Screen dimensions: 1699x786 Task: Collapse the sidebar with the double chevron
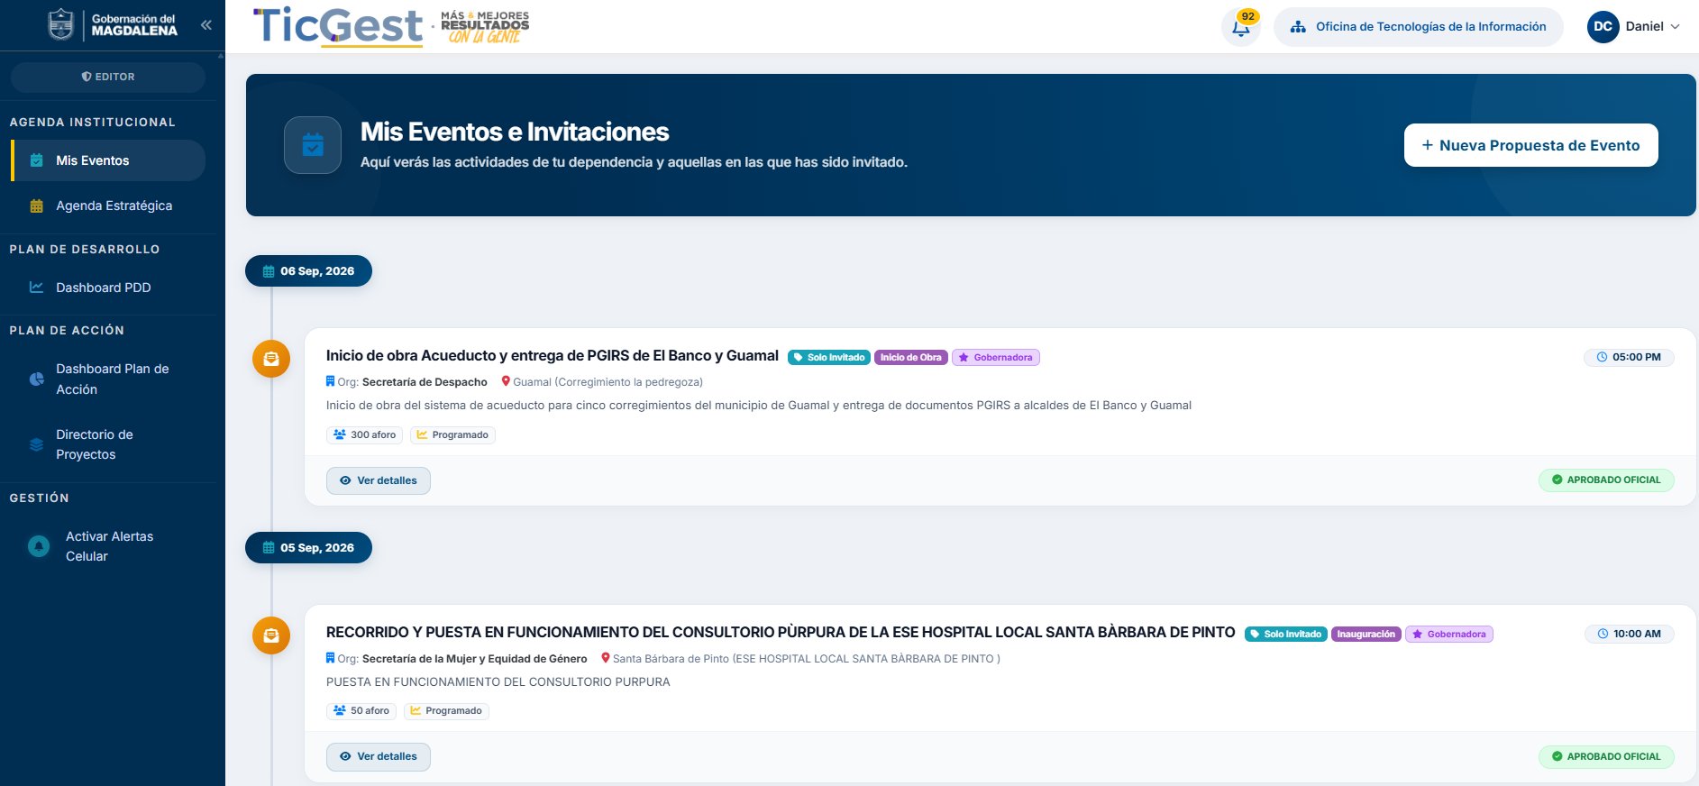click(206, 25)
